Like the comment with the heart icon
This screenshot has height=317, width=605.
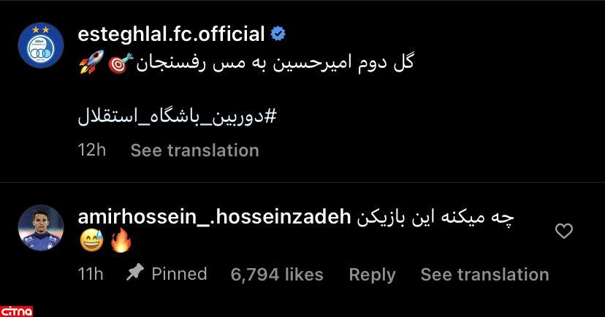tap(564, 232)
